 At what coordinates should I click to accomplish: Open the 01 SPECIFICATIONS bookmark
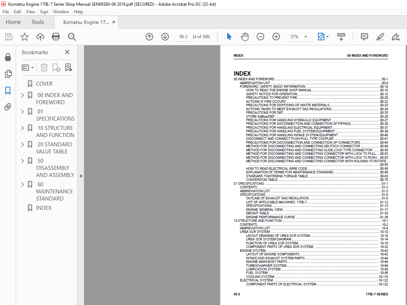point(55,115)
